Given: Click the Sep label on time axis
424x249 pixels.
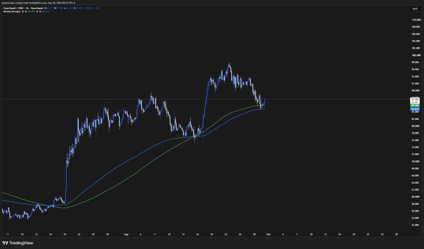Looking at the screenshot, I should click(x=126, y=235).
